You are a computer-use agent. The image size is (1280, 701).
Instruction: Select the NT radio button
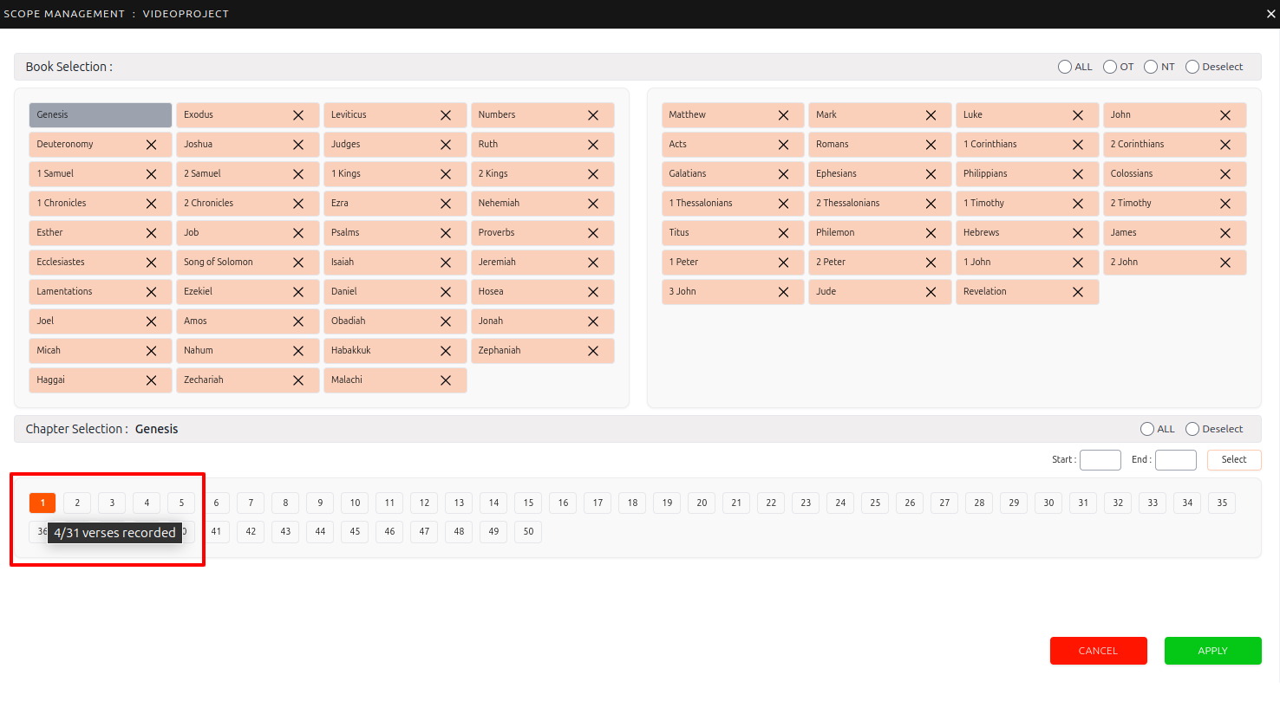(x=1151, y=67)
